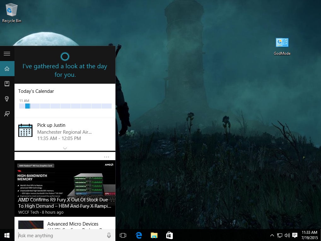Open Cortana Feedback icon
Image resolution: width=321 pixels, height=241 pixels.
coord(7,114)
